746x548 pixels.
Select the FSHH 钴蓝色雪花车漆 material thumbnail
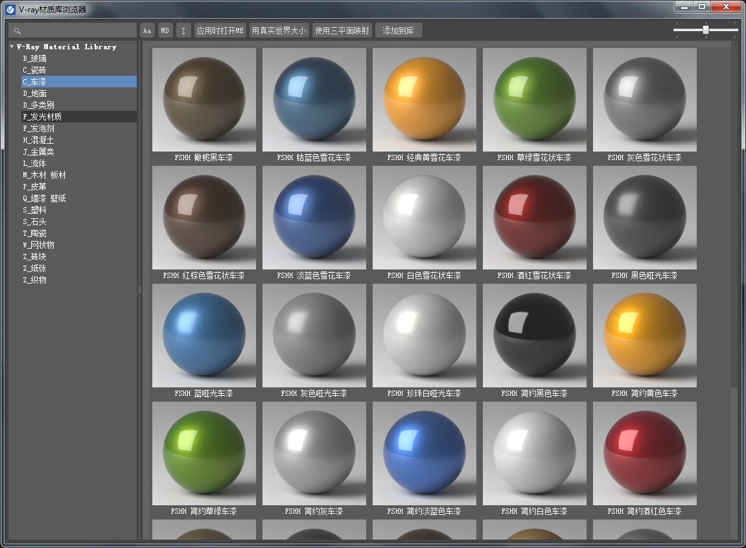314,100
